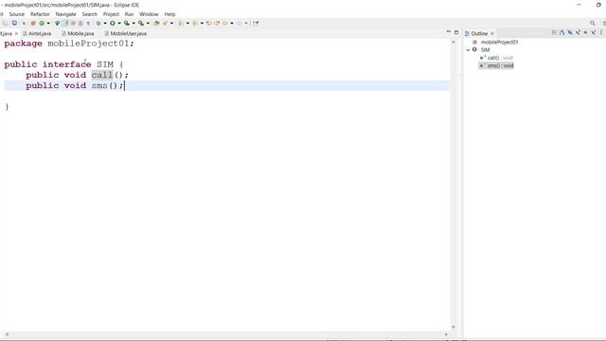Open the dropdown arrow next to the Coverage icon

pyautogui.click(x=134, y=23)
